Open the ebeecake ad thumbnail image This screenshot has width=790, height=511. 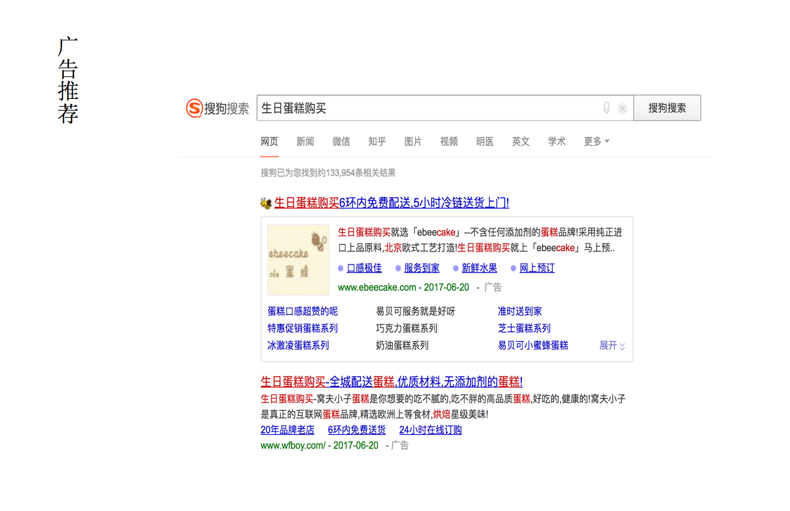tap(298, 259)
